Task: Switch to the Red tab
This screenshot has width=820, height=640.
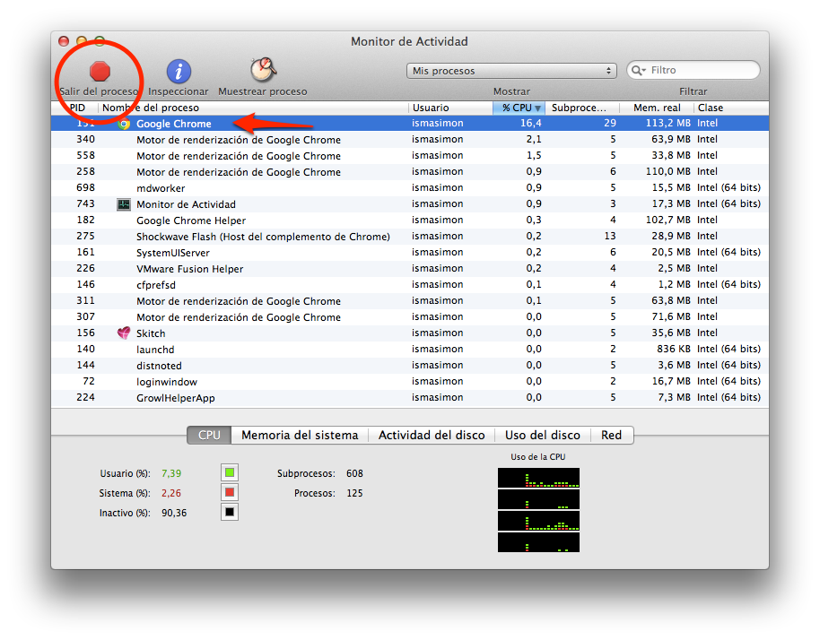Action: coord(611,436)
